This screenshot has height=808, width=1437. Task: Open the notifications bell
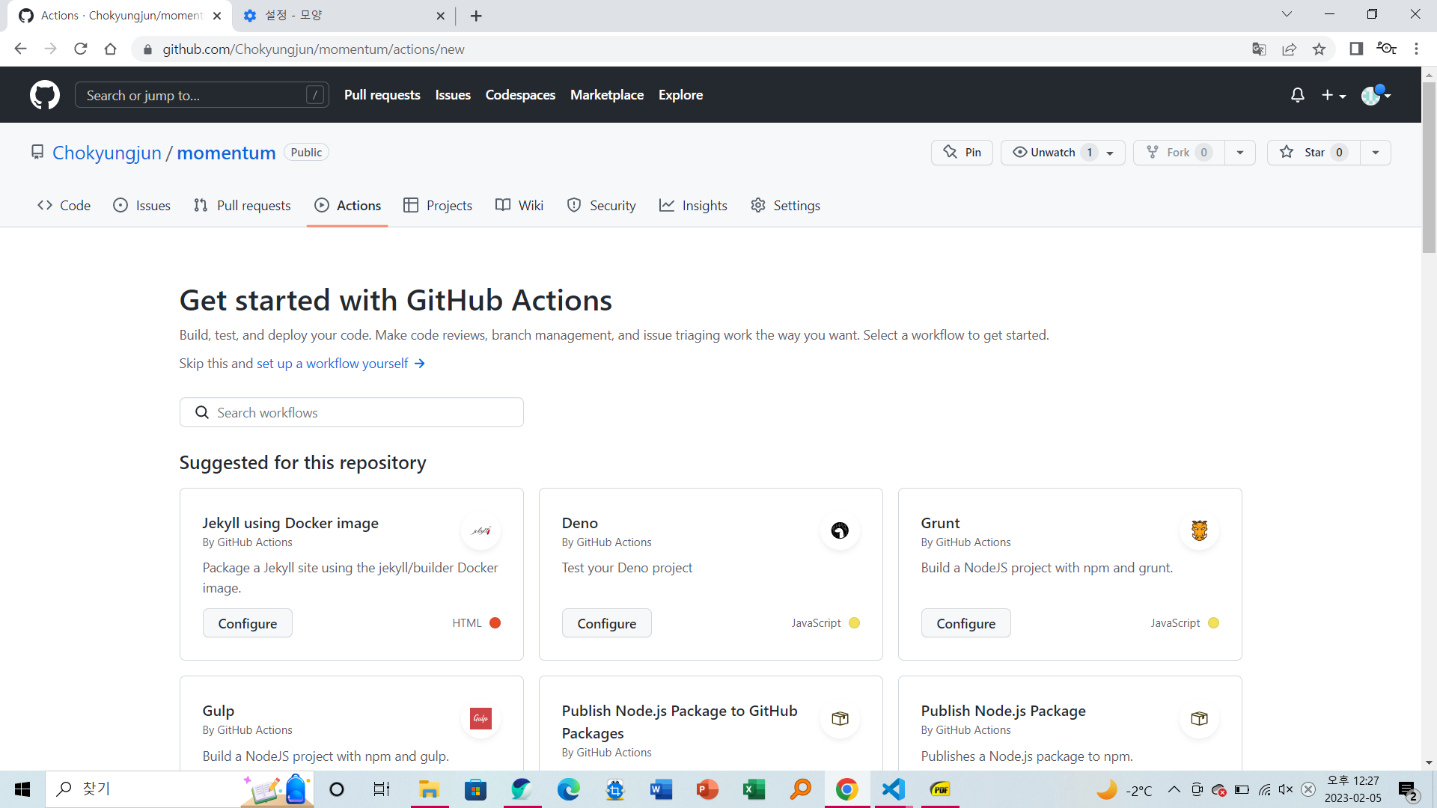point(1298,95)
